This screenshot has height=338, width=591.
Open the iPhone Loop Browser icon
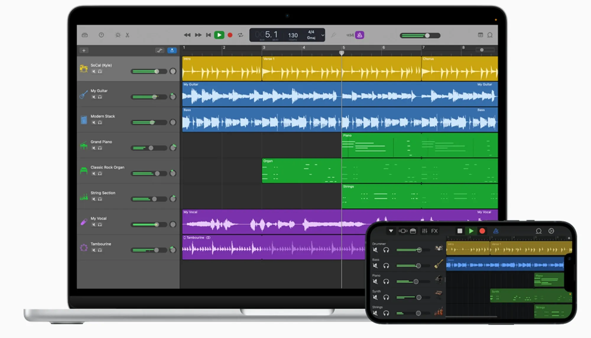tap(539, 231)
